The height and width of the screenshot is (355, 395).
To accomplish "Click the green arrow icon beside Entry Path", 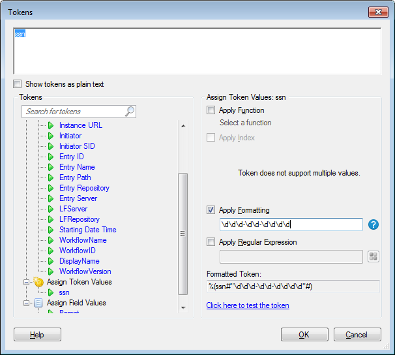I will click(x=51, y=177).
